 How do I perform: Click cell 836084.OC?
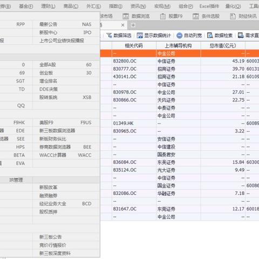tap(134, 162)
